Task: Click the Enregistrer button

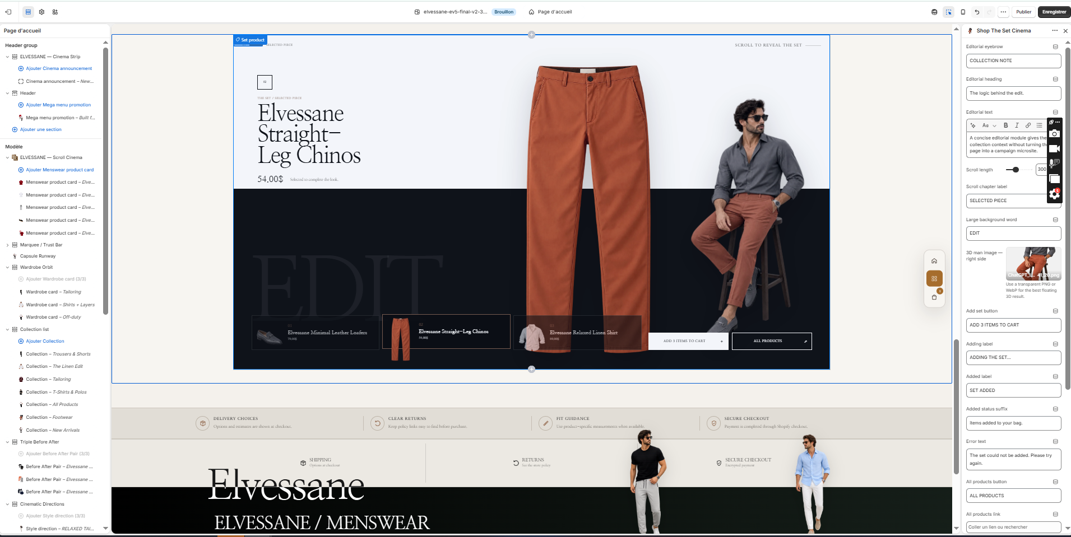Action: pyautogui.click(x=1054, y=12)
